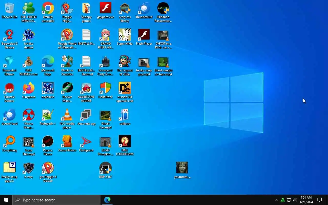Click the Graveyard Party Screensaver icon
The width and height of the screenshot is (328, 205).
(x=106, y=62)
